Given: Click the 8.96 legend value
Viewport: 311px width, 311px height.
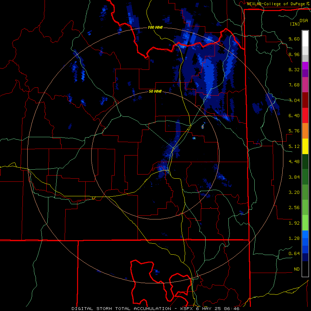Looking at the screenshot, I should click(294, 54).
